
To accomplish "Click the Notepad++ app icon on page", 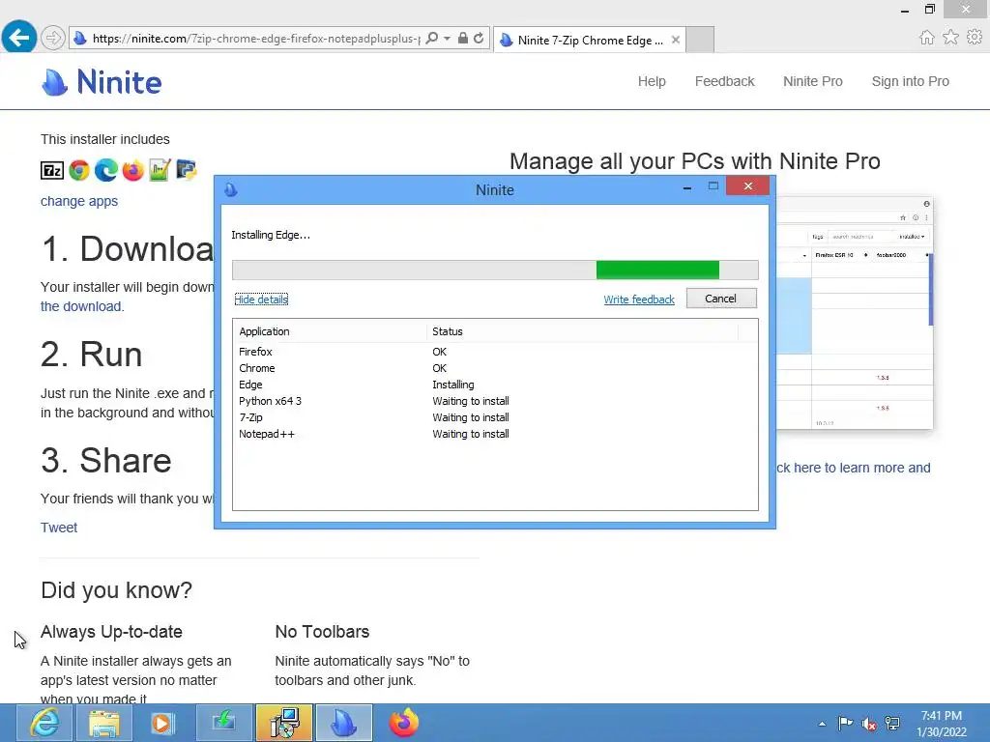I will [x=160, y=170].
